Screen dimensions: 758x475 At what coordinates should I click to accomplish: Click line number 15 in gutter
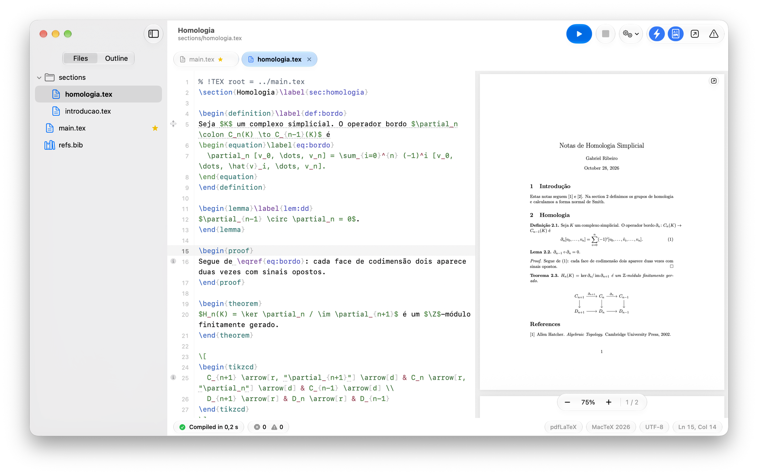185,251
